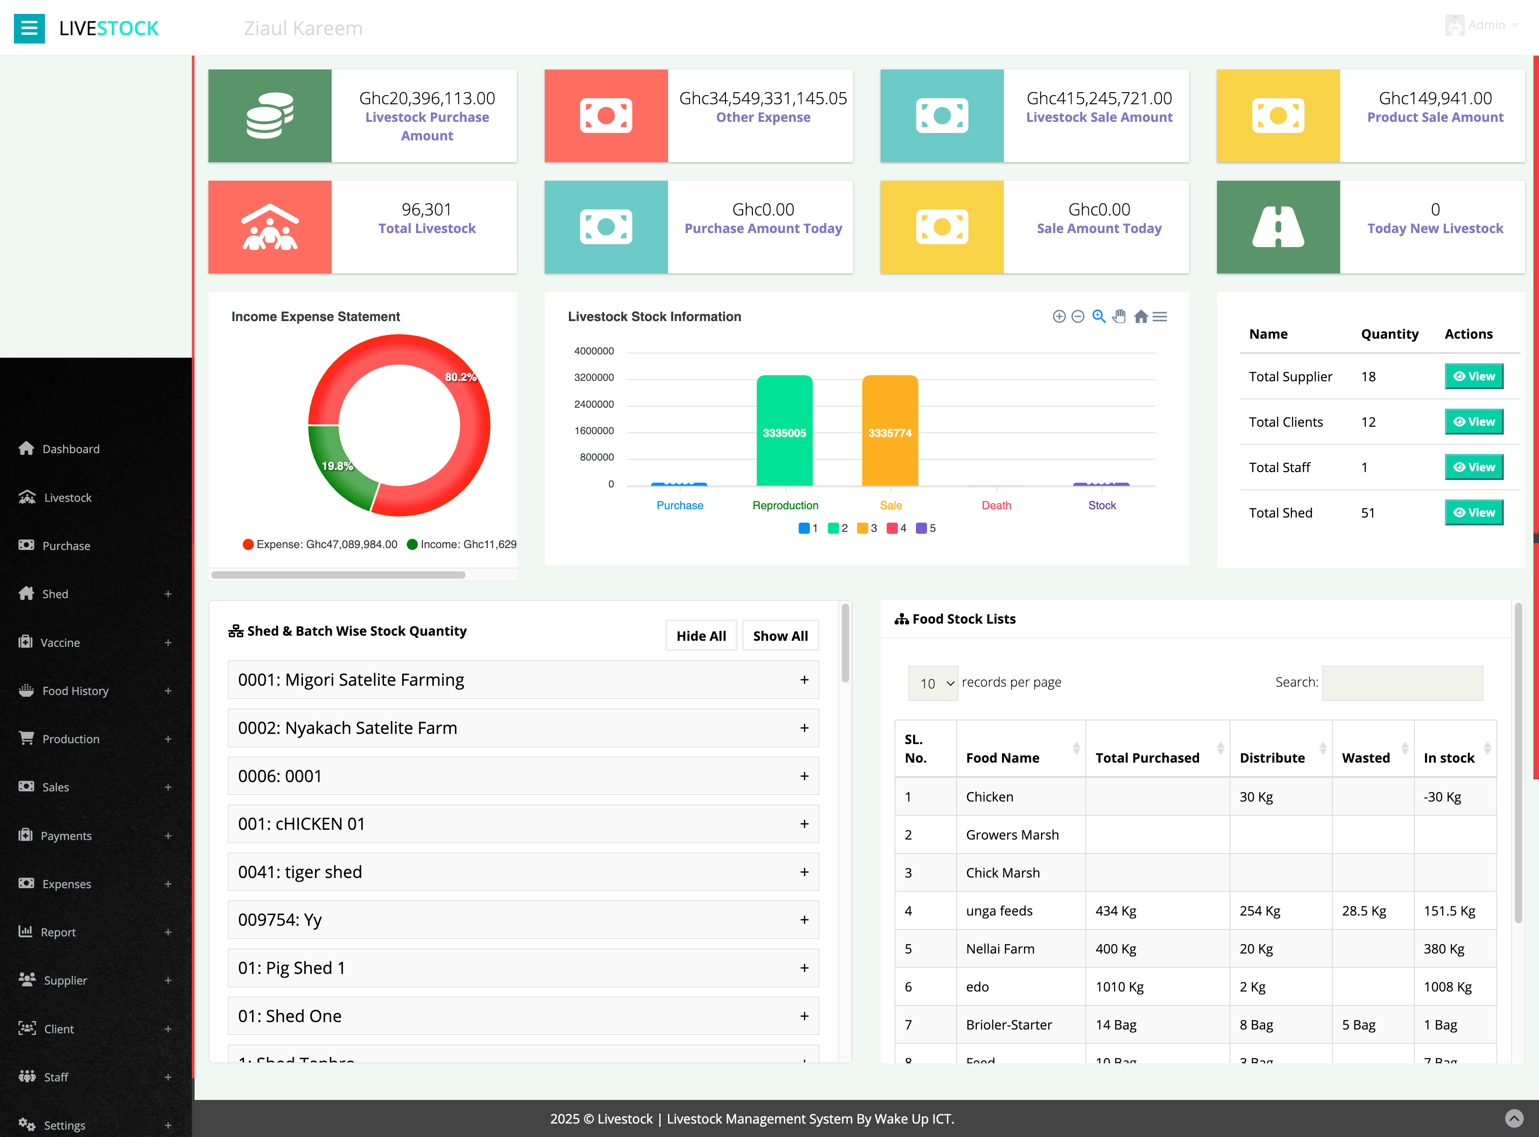Open the Livestock sidebar menu item
1539x1137 pixels.
point(68,498)
